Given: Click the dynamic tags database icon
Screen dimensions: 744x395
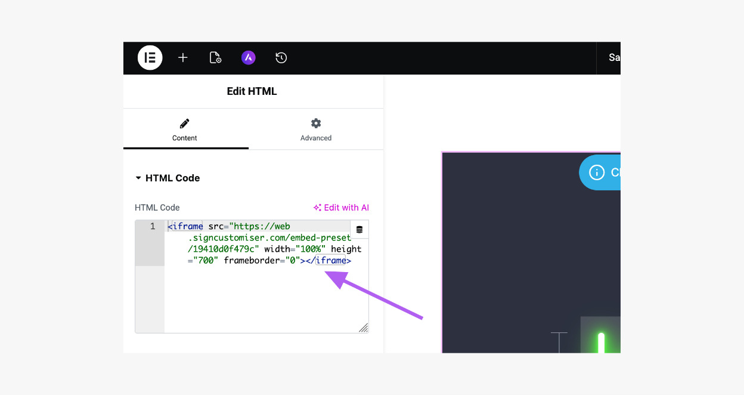Looking at the screenshot, I should point(359,230).
